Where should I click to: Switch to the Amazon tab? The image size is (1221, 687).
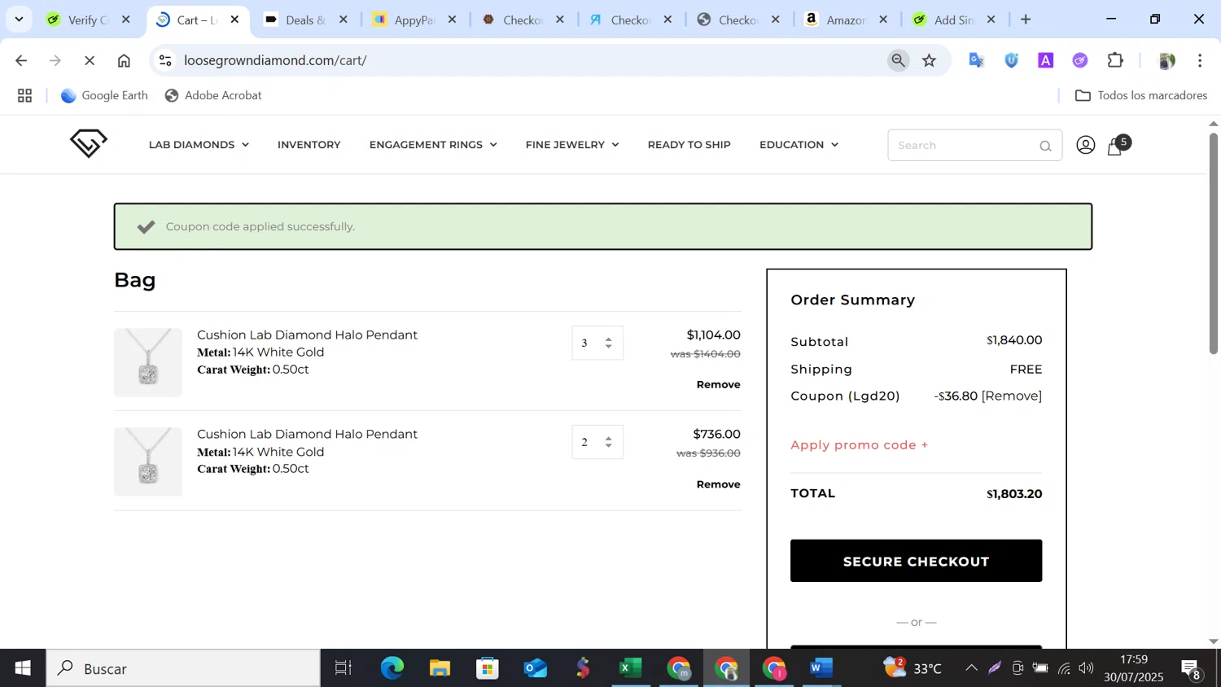coord(845,20)
